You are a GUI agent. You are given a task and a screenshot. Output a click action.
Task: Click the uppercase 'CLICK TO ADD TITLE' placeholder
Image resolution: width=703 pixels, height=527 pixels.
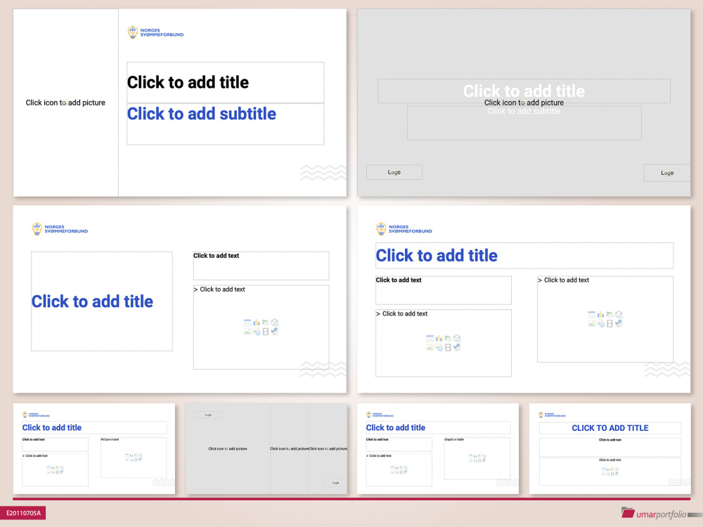point(610,428)
